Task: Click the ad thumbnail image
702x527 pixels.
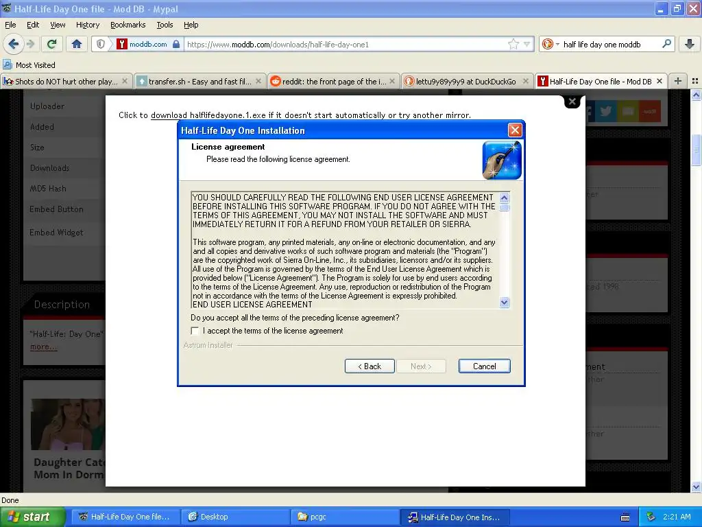Action: tap(67, 424)
